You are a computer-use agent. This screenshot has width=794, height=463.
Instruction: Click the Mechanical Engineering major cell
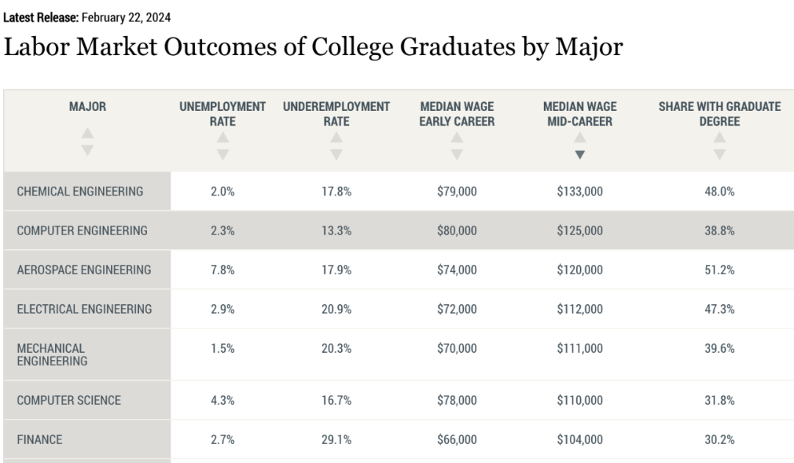[x=52, y=354]
